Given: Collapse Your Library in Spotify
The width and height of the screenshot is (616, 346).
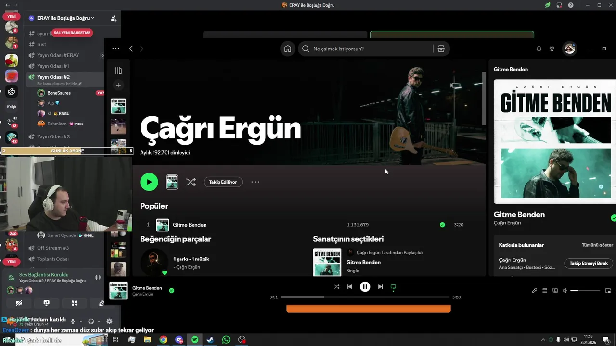Looking at the screenshot, I should [x=118, y=71].
